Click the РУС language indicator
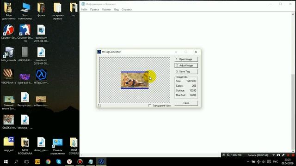This screenshot has height=166, width=296. (276, 162)
